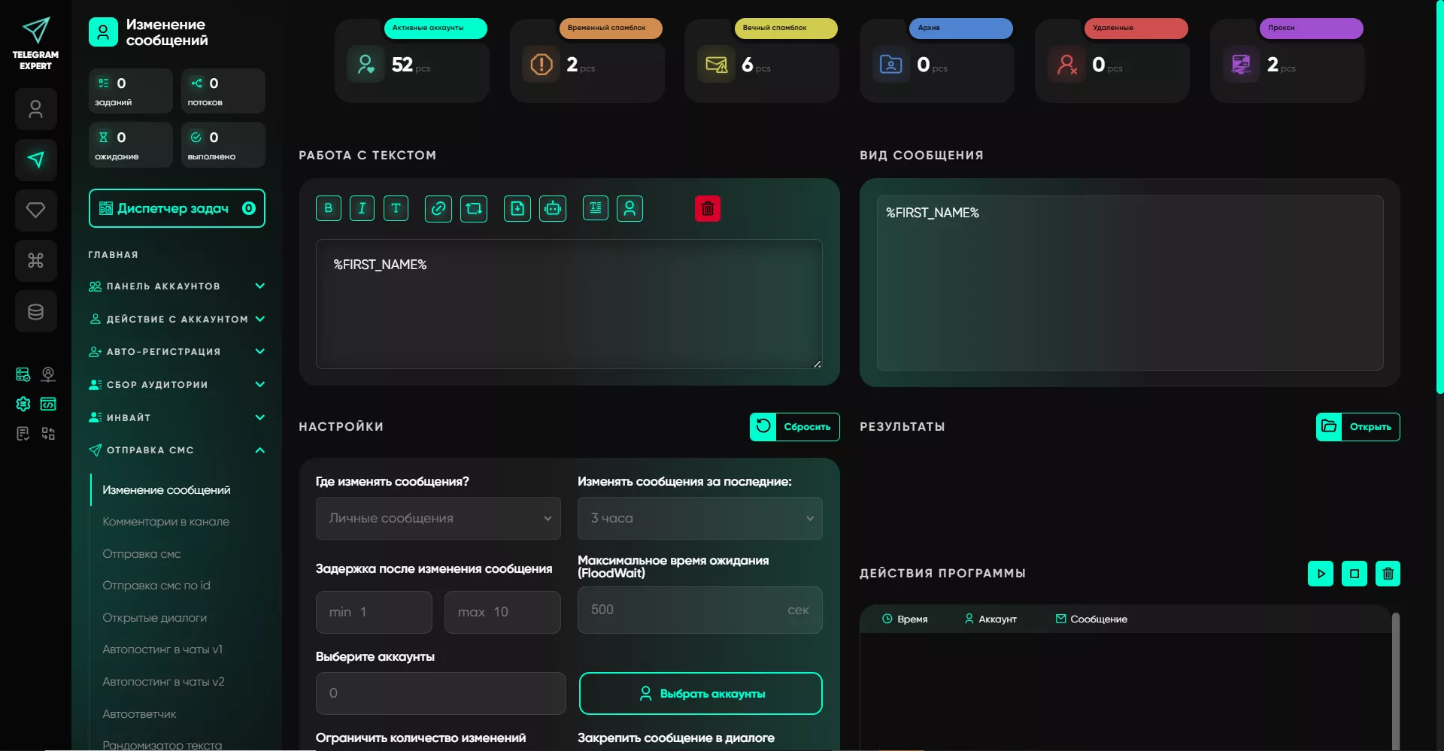Click the Сбросить settings button

pyautogui.click(x=795, y=427)
